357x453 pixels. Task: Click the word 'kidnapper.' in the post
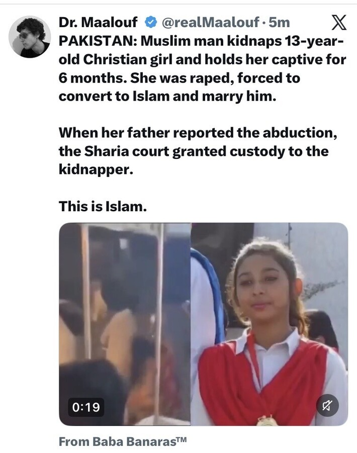click(x=96, y=169)
